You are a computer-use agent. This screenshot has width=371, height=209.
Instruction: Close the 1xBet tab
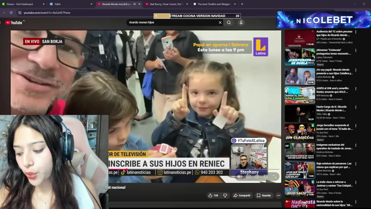(91, 4)
